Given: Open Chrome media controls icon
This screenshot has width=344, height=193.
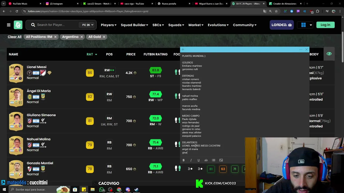Looking at the screenshot, I should (327, 11).
